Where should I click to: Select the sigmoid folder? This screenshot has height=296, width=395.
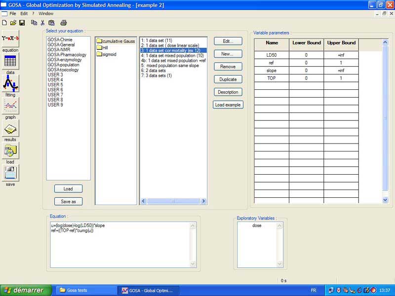click(107, 54)
